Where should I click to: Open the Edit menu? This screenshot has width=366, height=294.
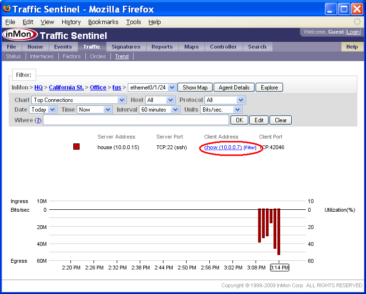(x=28, y=22)
